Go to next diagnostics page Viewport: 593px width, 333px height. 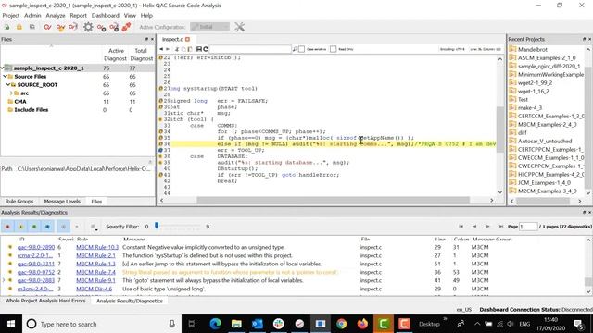click(x=487, y=227)
